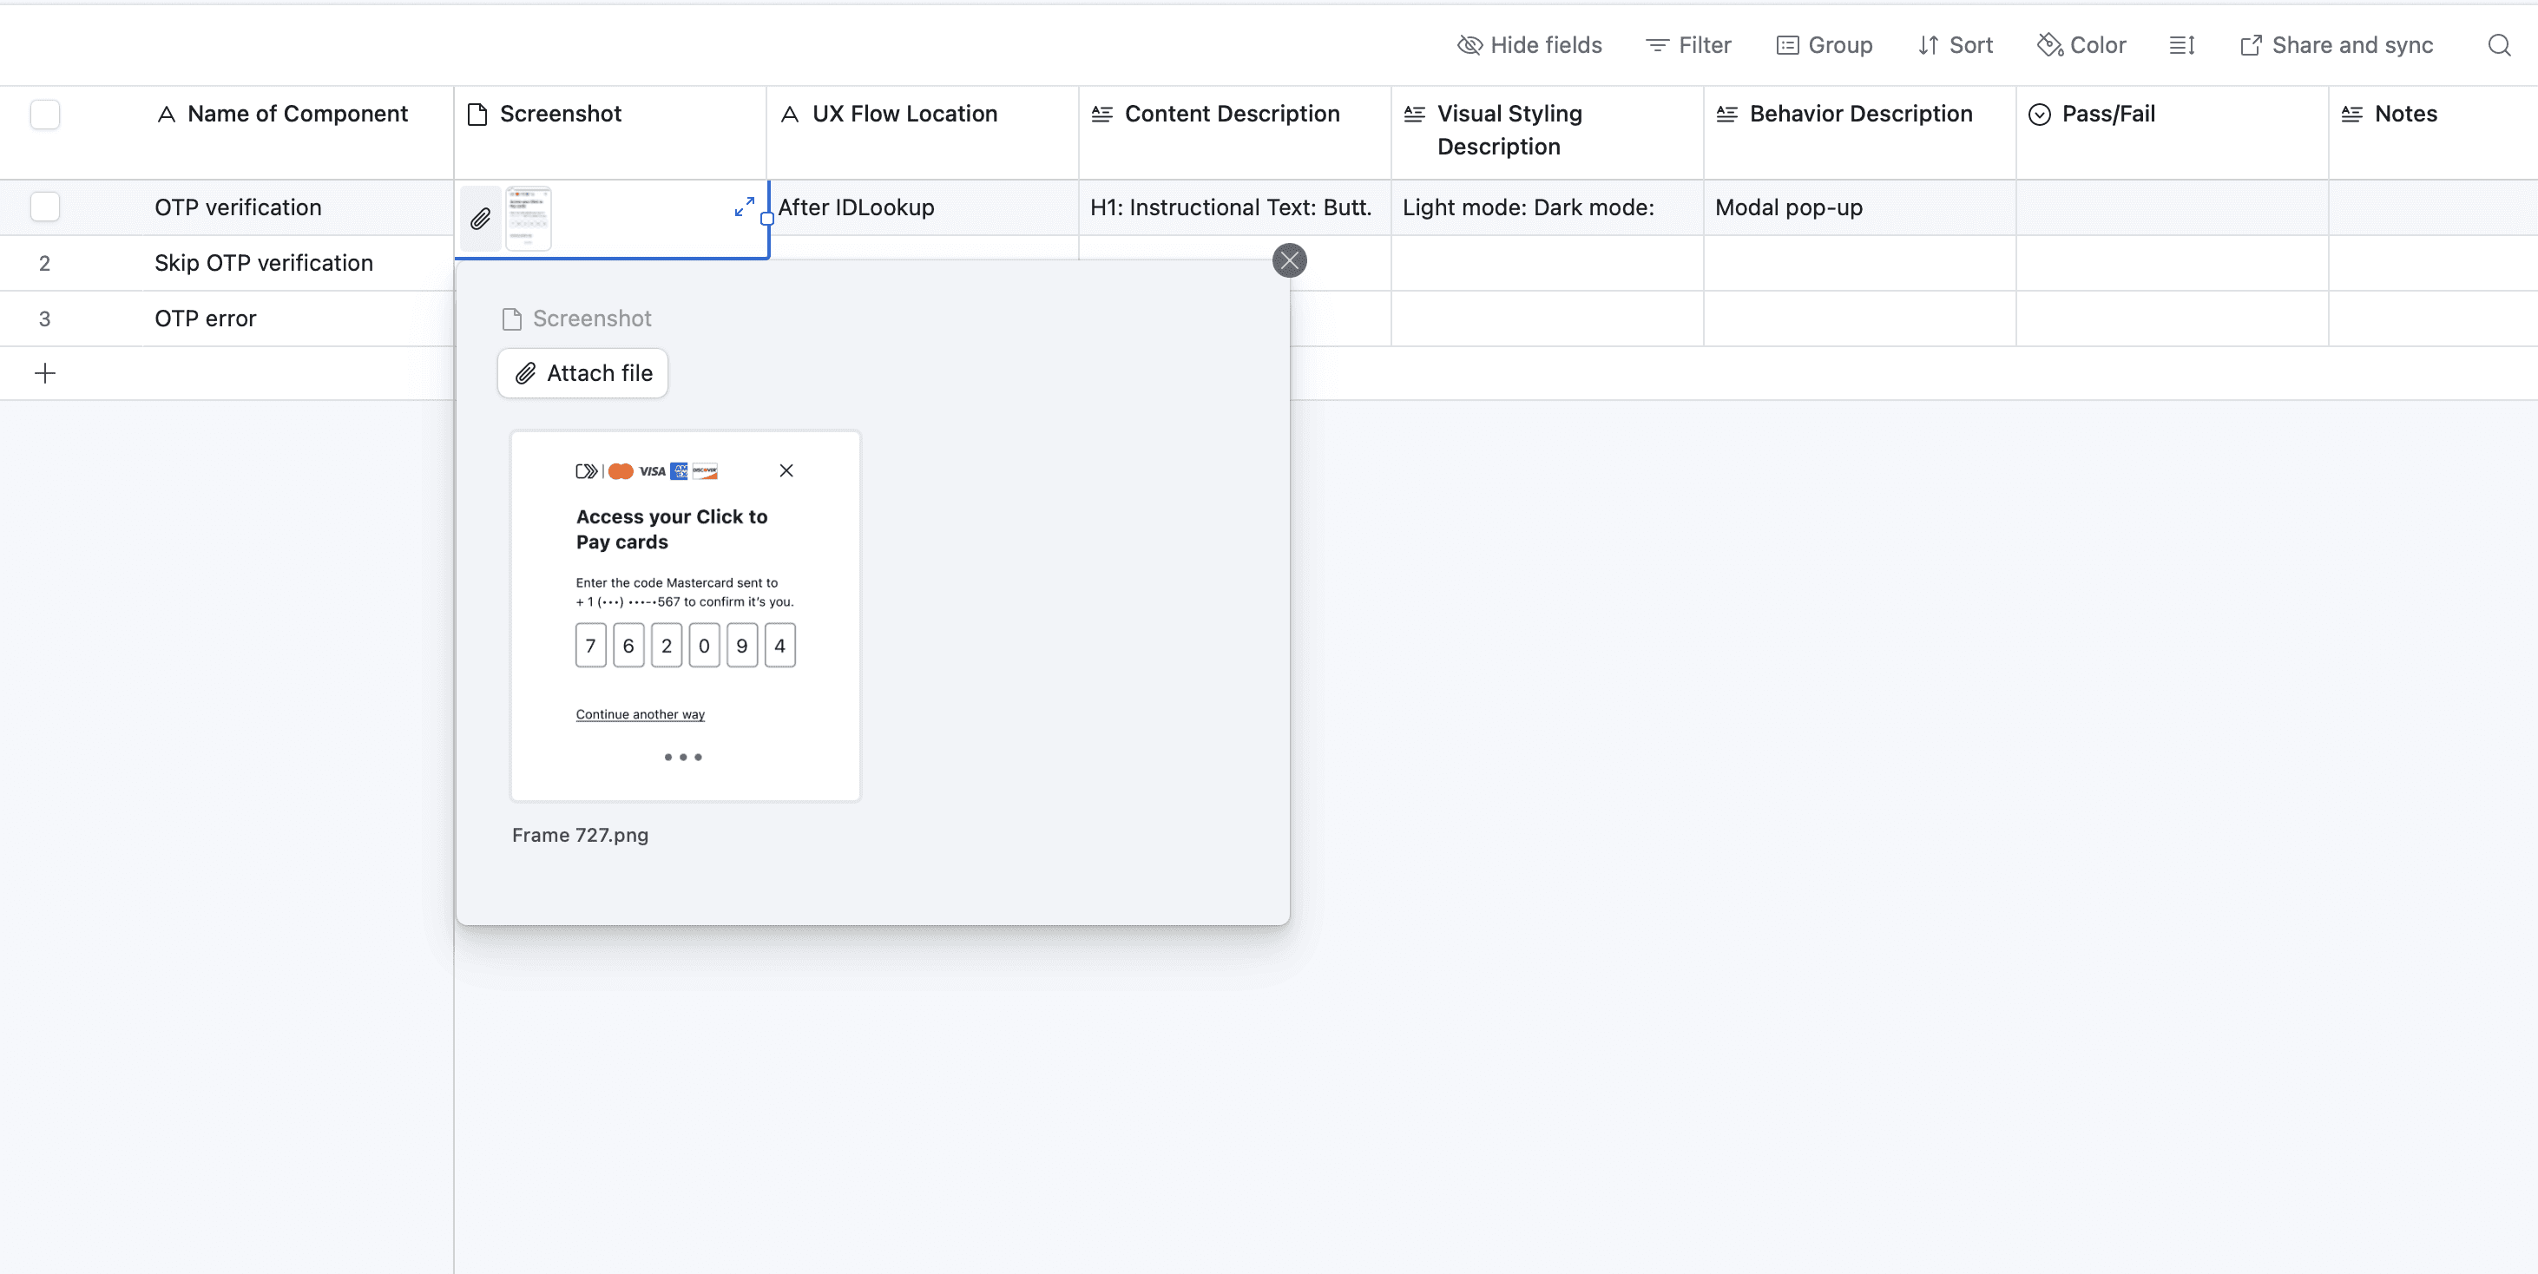Image resolution: width=2538 pixels, height=1274 pixels.
Task: Open the Filter menu
Action: coord(1687,45)
